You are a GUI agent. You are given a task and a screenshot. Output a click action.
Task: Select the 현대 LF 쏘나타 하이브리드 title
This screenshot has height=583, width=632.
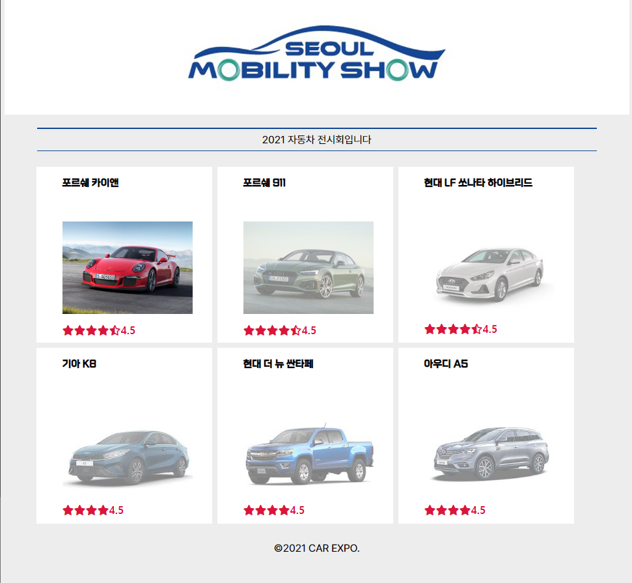pyautogui.click(x=478, y=183)
